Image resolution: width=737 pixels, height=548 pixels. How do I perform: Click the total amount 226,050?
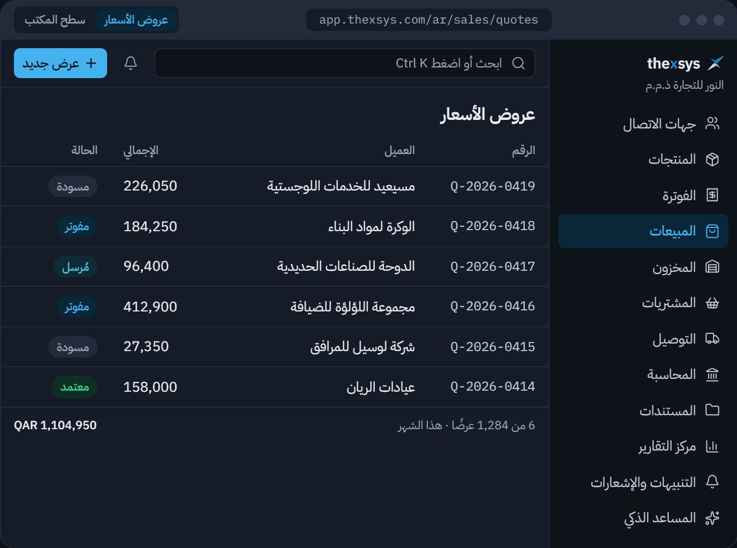(x=150, y=186)
